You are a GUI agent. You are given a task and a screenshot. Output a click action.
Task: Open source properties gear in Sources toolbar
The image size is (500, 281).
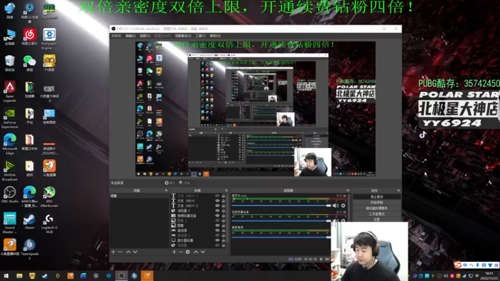pyautogui.click(x=188, y=252)
